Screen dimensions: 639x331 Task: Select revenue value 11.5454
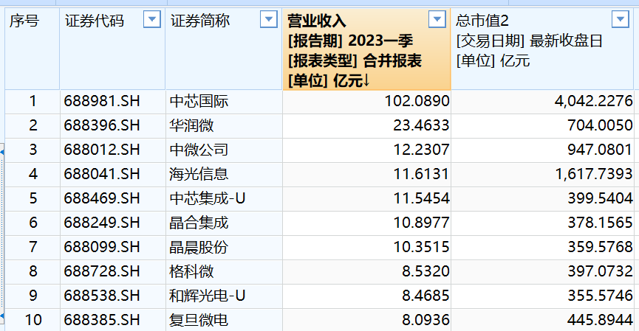[421, 198]
